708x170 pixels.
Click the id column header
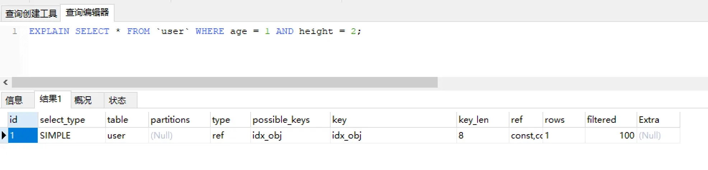pyautogui.click(x=23, y=120)
